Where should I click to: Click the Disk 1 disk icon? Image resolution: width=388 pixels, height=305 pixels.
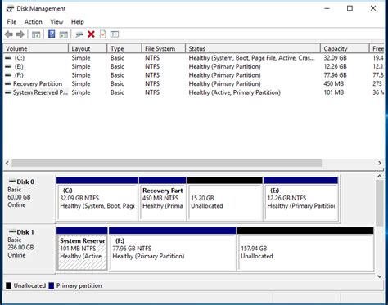coord(12,231)
